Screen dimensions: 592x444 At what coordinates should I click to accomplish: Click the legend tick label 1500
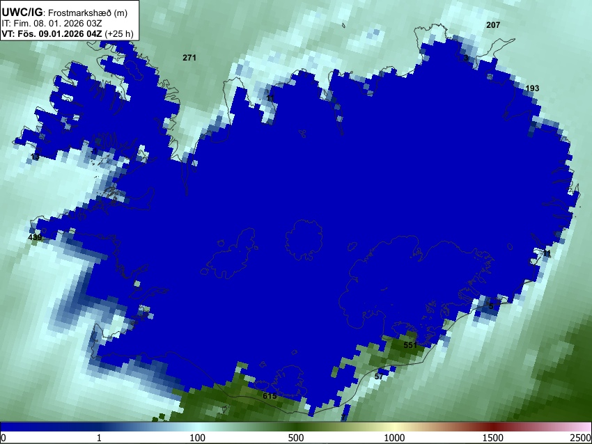point(492,438)
